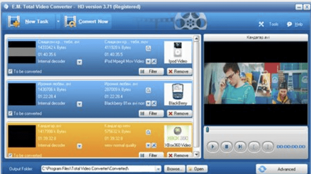Open the Help menu
Screen dimensions: 311x174
[x=295, y=24]
